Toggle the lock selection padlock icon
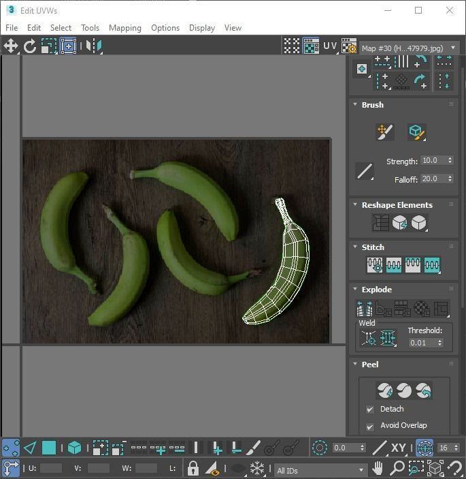 pyautogui.click(x=193, y=468)
